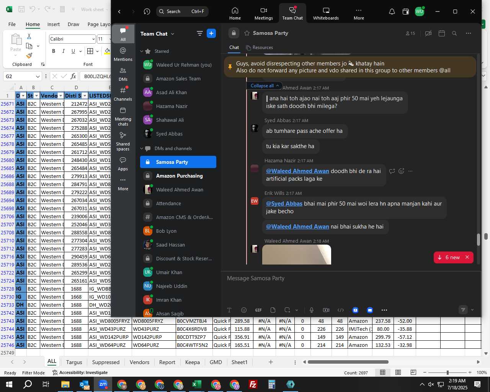Show All chats in Zoom sidebar
The image size is (490, 392).
[x=123, y=34]
